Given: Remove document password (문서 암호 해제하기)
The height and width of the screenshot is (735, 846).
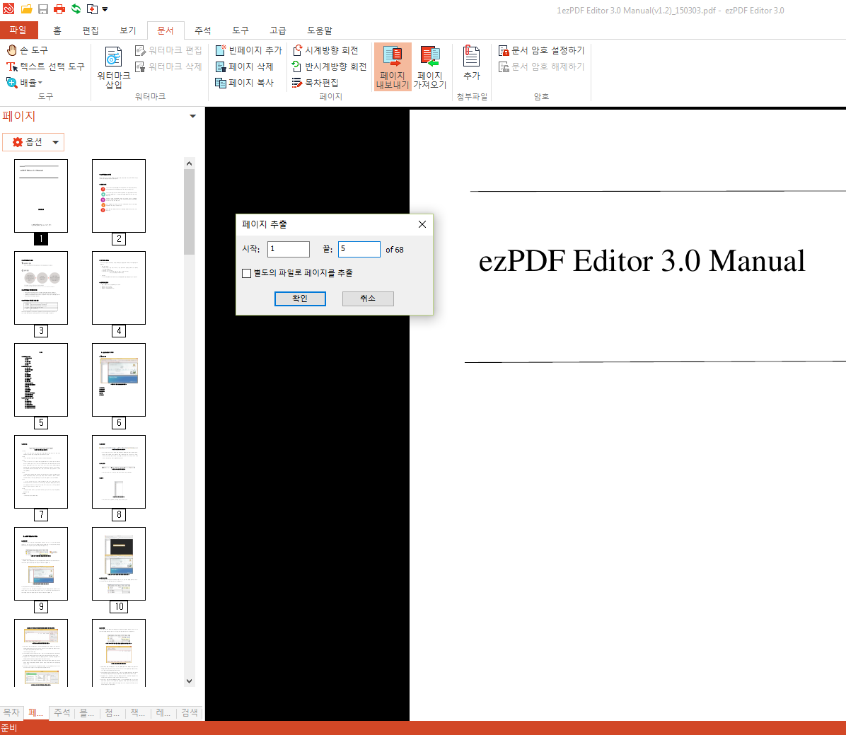Looking at the screenshot, I should click(541, 66).
